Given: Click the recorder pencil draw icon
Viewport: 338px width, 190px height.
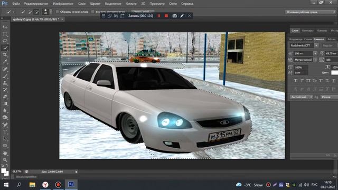Looking at the screenshot, I should point(182,16).
